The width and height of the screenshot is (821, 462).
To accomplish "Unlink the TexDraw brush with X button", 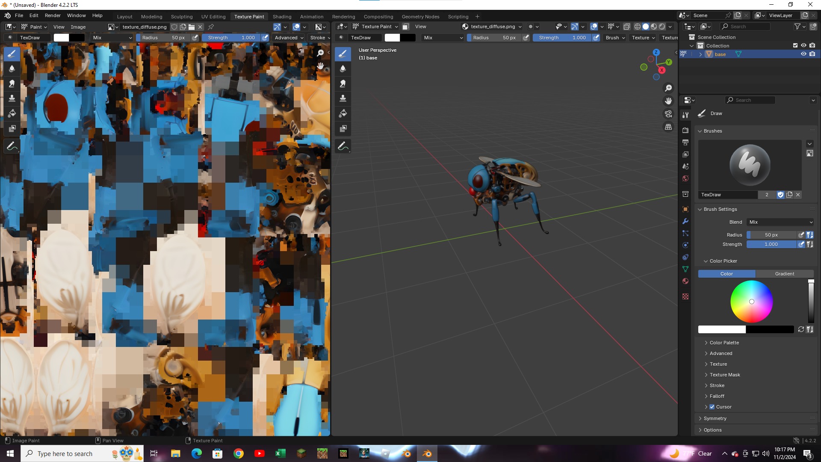I will point(798,195).
